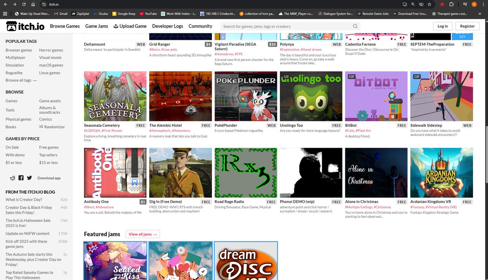Open the dream DISC jam thumbnail
The width and height of the screenshot is (488, 280).
point(246,260)
